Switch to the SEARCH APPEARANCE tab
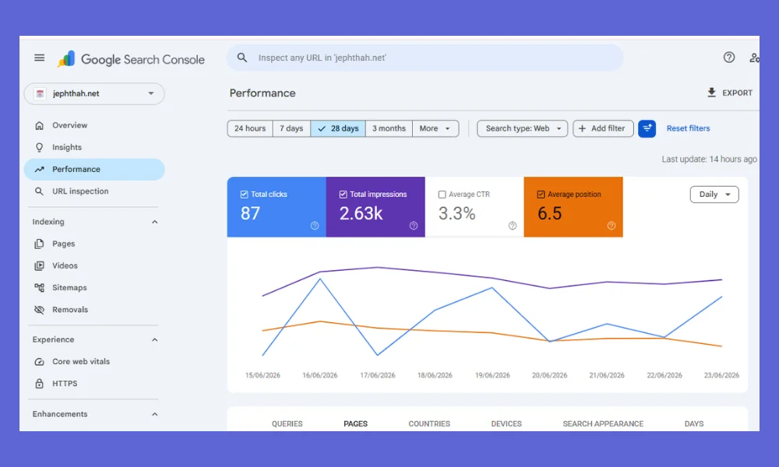This screenshot has height=467, width=779. point(603,424)
